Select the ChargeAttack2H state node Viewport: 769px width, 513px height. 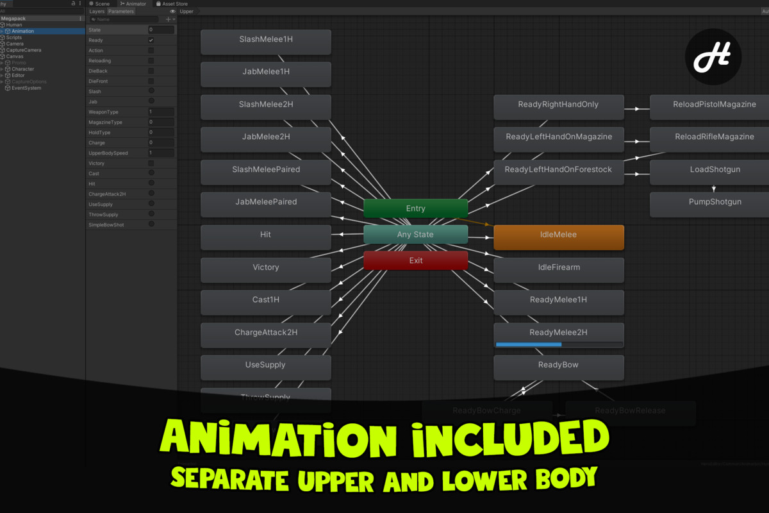click(x=266, y=335)
